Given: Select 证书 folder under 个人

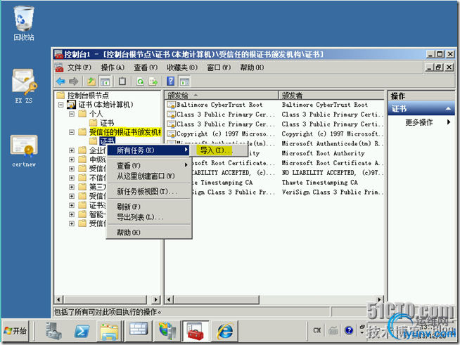Looking at the screenshot, I should 107,123.
